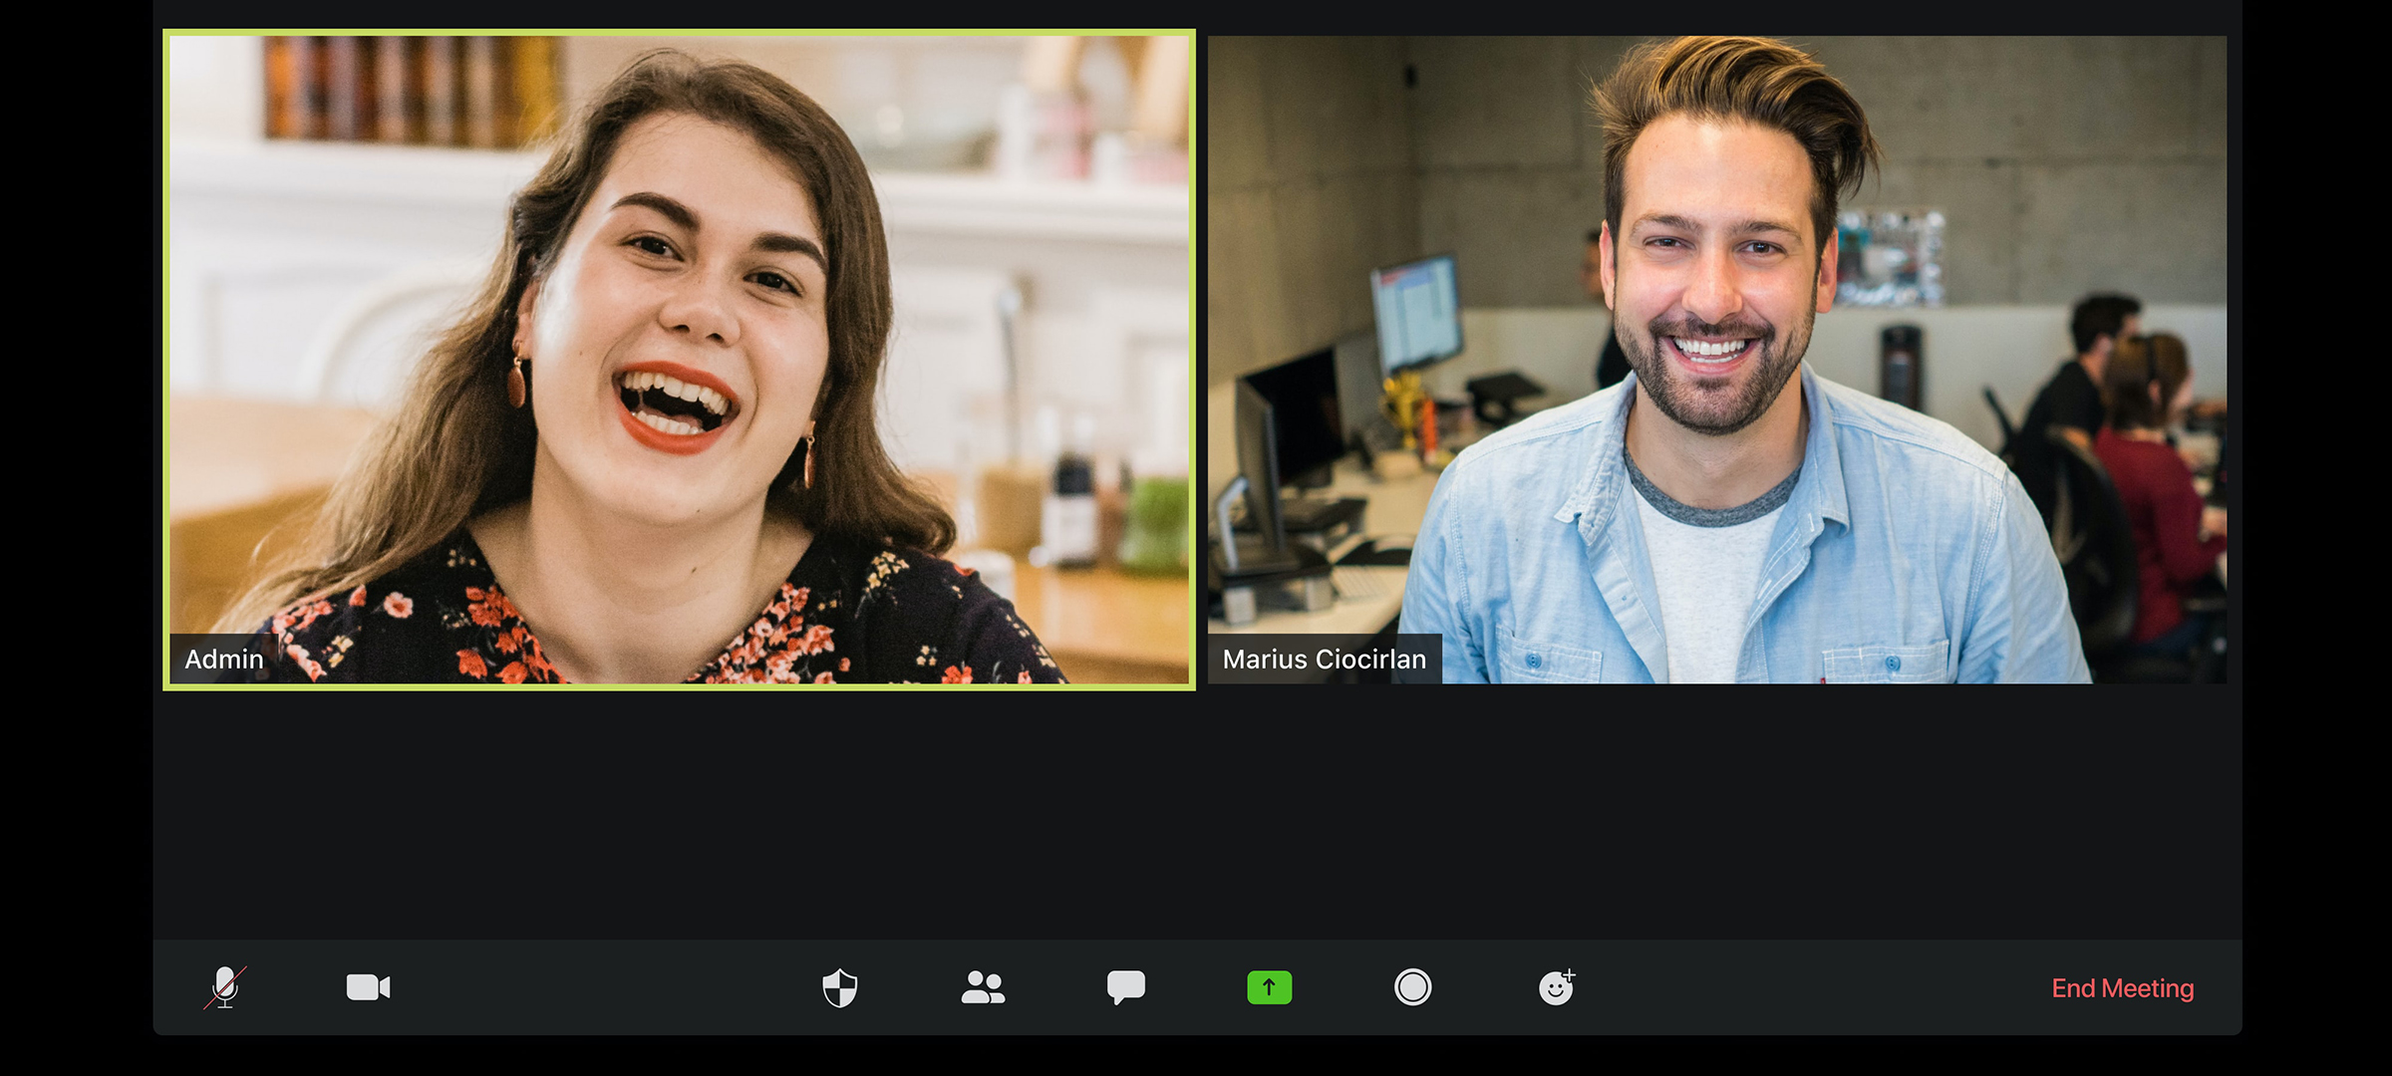Open the Reactions smiley icon
2392x1076 pixels.
pos(1556,987)
